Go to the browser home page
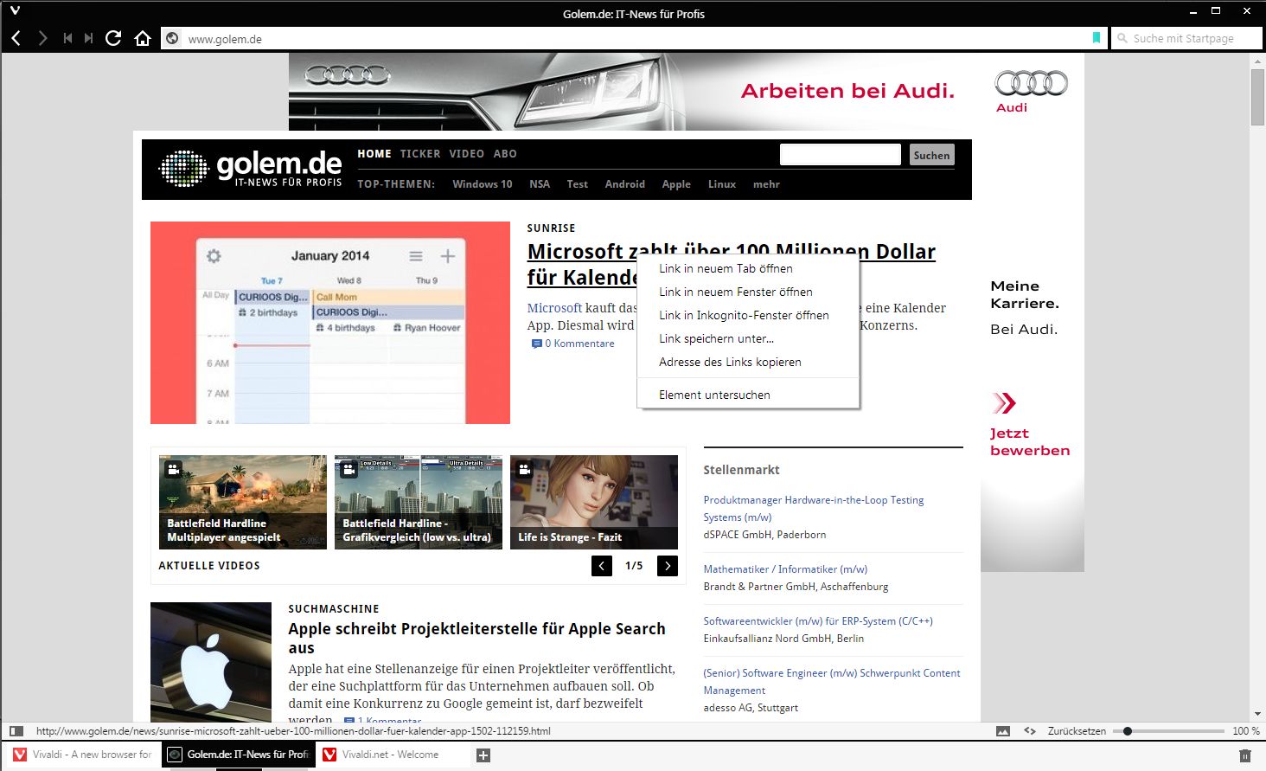The width and height of the screenshot is (1266, 771). [x=144, y=38]
